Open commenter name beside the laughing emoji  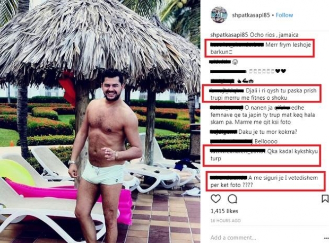point(220,62)
